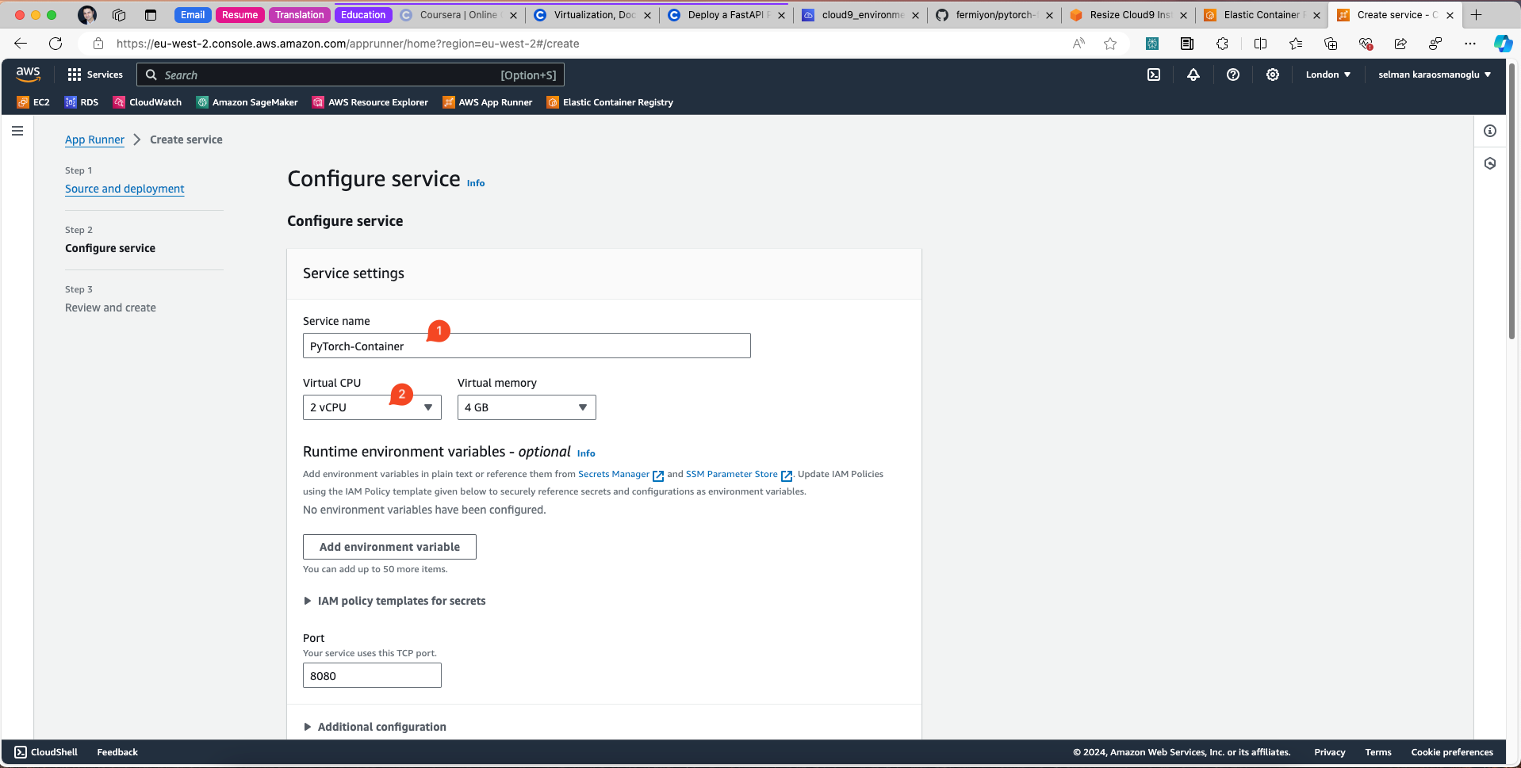Switch to Elastic Container tab
Screen dimensions: 1521x768
pos(1263,15)
